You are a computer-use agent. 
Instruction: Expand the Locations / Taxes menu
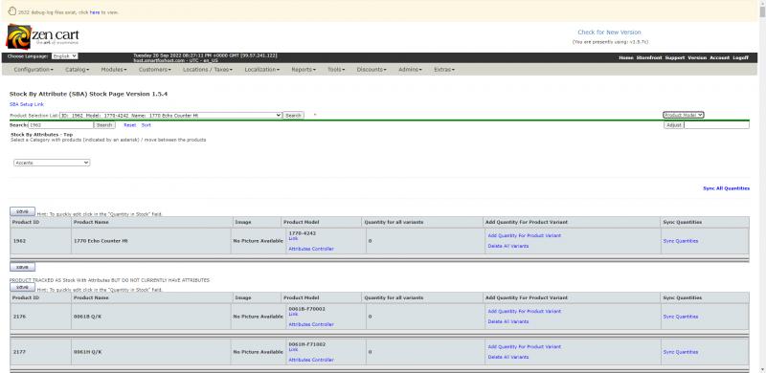(208, 70)
